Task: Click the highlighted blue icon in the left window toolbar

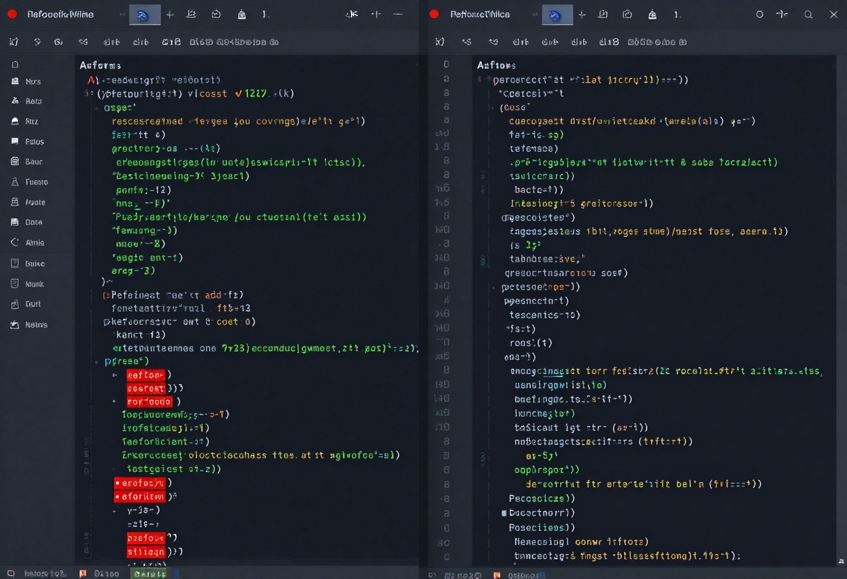Action: [x=145, y=15]
